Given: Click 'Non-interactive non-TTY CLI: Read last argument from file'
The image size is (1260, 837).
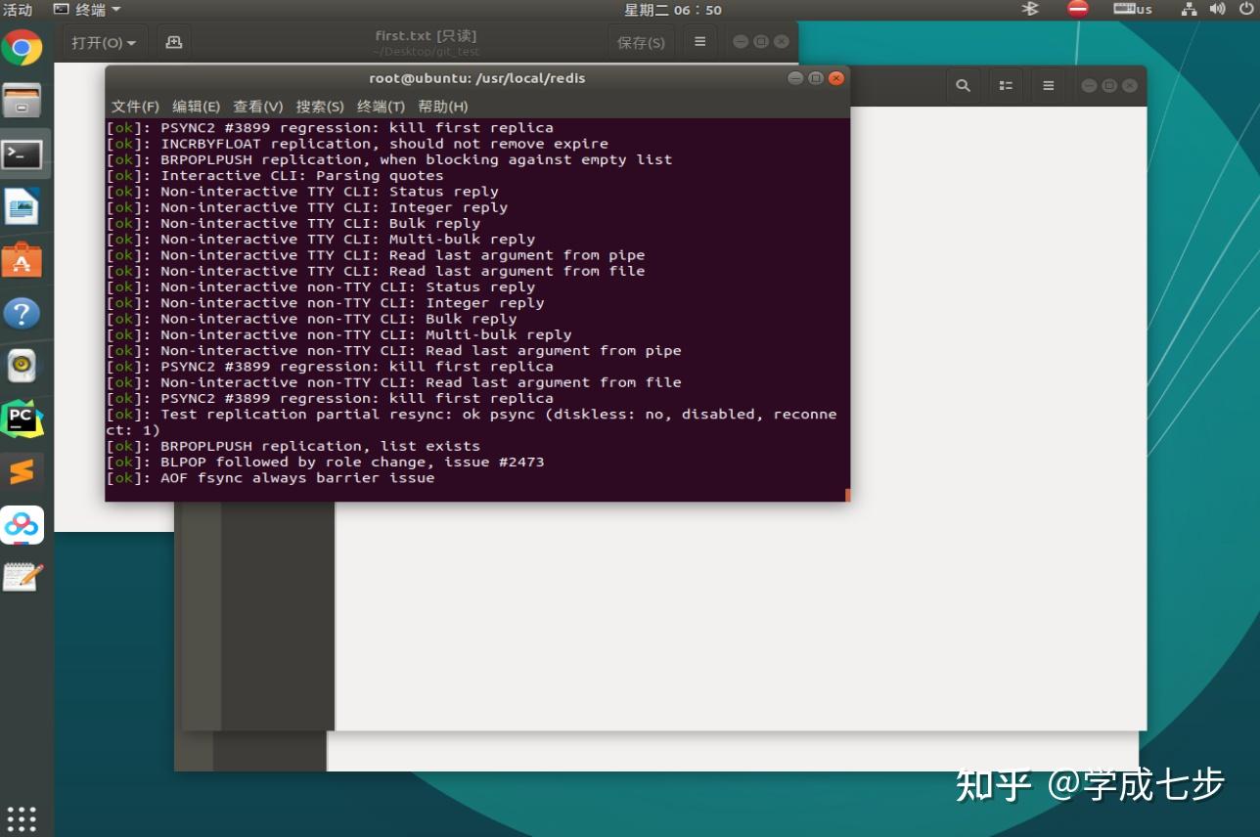Looking at the screenshot, I should [x=421, y=382].
